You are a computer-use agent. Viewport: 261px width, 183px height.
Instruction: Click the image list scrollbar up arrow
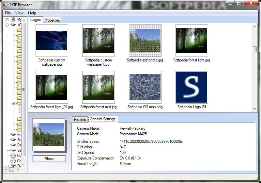pos(254,26)
